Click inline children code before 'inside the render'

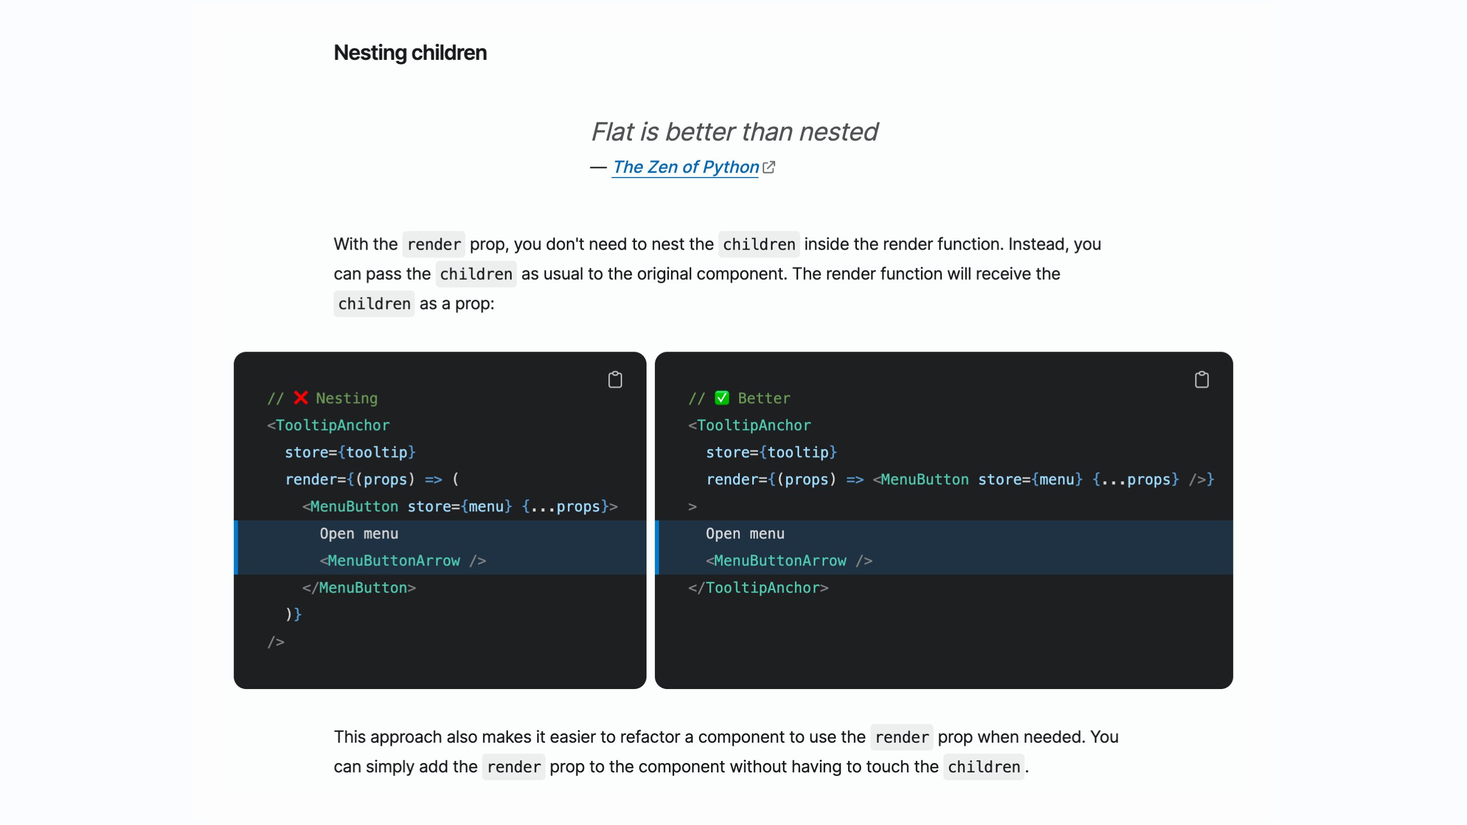coord(759,244)
